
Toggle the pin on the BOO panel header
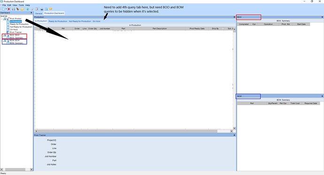point(322,17)
